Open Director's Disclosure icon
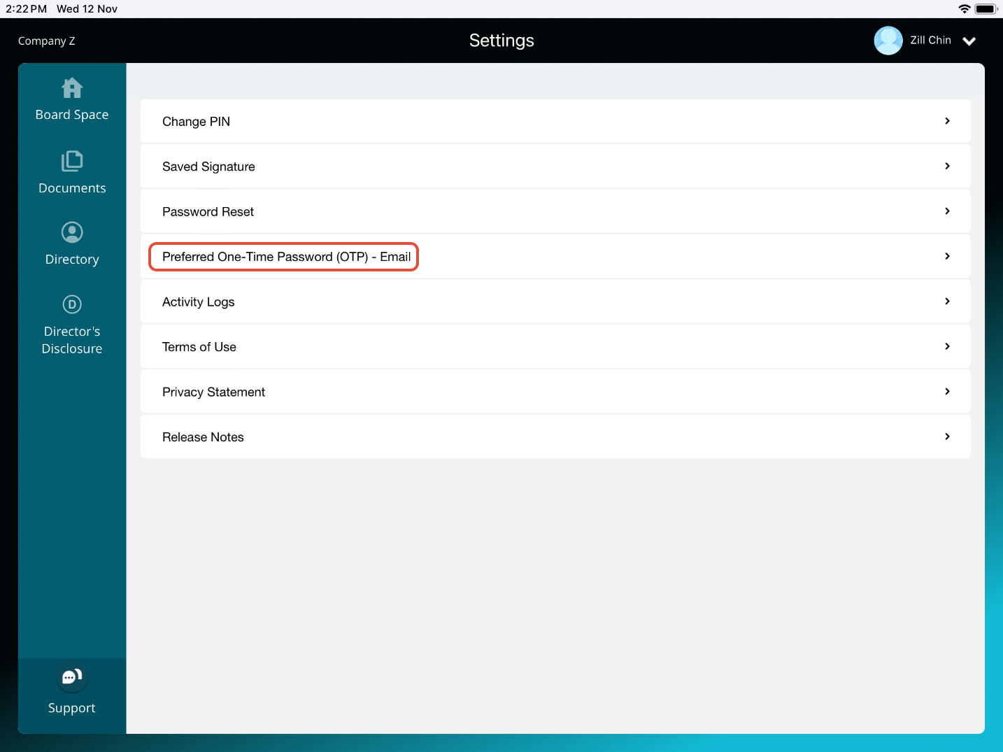Image resolution: width=1003 pixels, height=752 pixels. coord(72,304)
